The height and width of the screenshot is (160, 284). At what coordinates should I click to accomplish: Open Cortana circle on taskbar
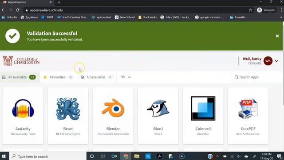(x=92, y=156)
